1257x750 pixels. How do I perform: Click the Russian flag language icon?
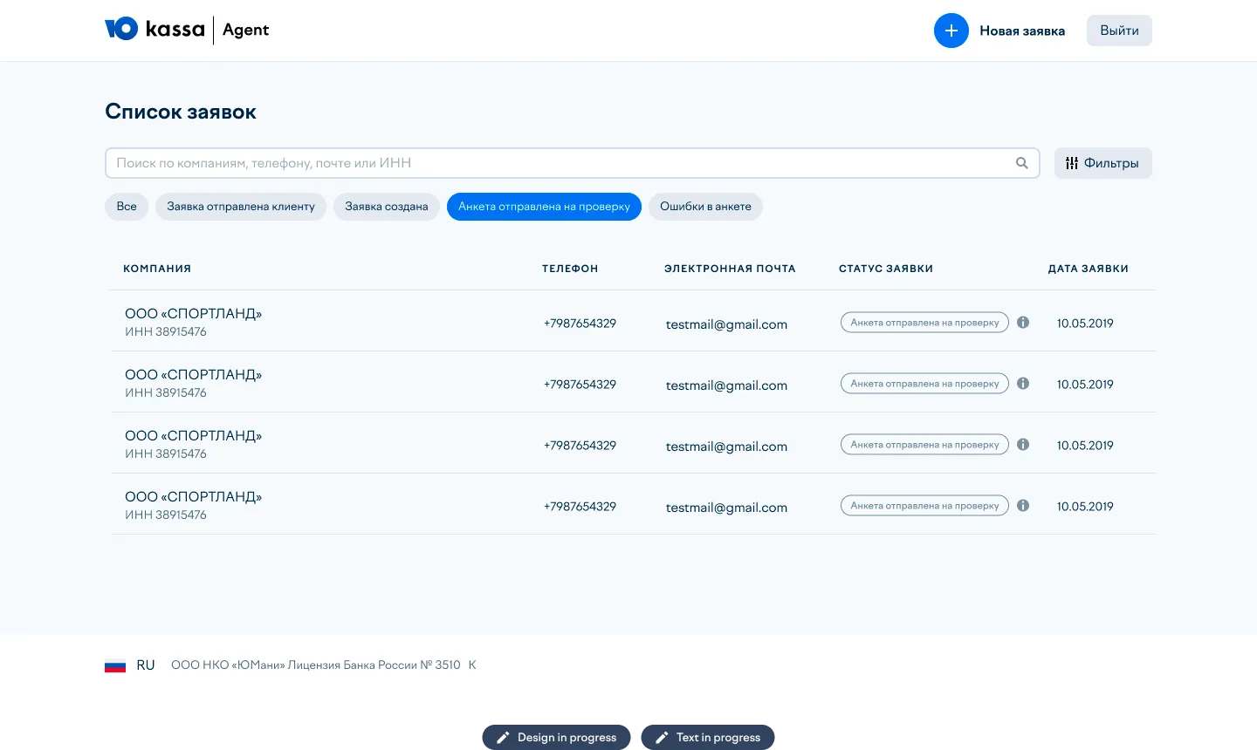click(x=115, y=665)
